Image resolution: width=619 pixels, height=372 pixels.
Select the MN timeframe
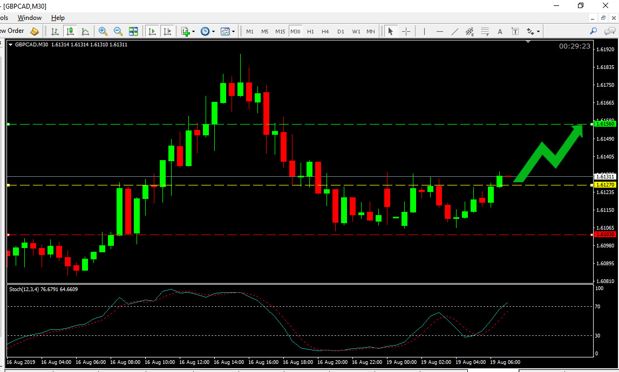coord(371,32)
